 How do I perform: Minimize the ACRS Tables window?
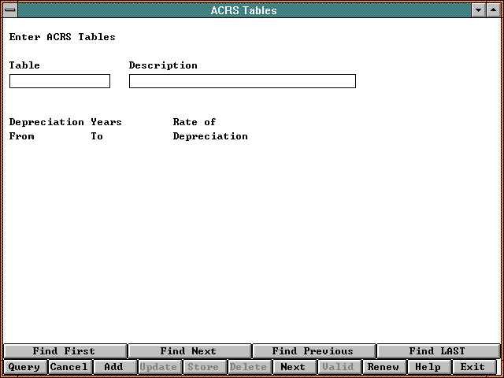click(479, 10)
